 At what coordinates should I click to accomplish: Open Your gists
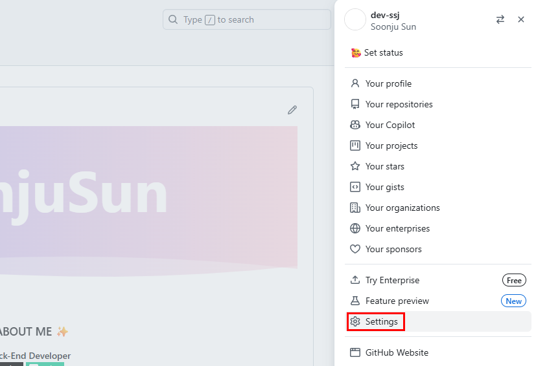(x=438, y=188)
